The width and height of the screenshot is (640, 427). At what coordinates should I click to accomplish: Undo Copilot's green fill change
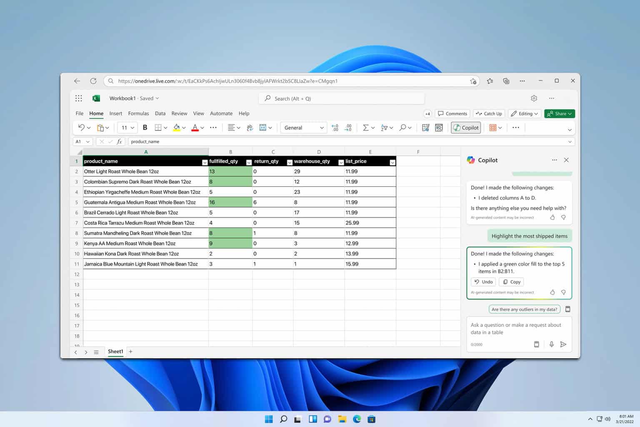483,282
